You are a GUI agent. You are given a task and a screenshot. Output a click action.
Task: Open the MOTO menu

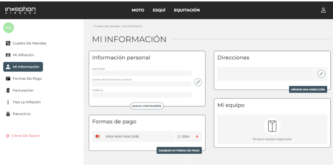(x=138, y=10)
